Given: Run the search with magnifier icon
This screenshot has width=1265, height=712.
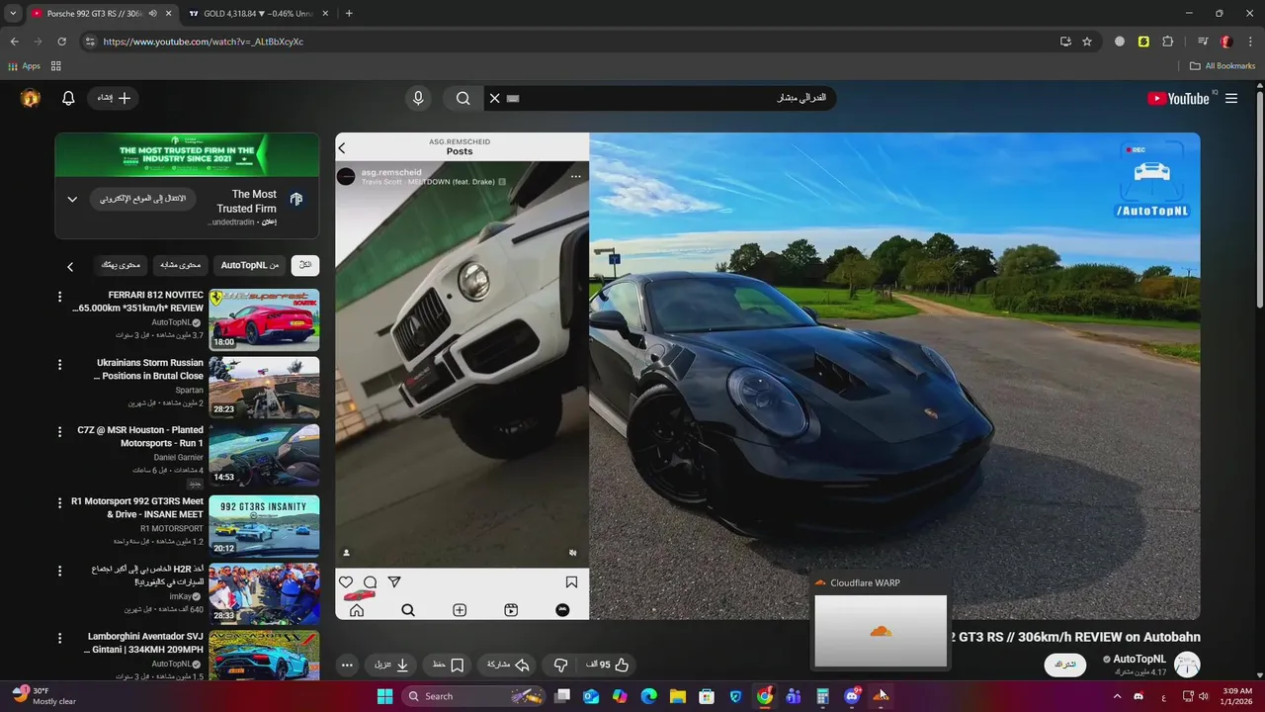Looking at the screenshot, I should (x=463, y=98).
